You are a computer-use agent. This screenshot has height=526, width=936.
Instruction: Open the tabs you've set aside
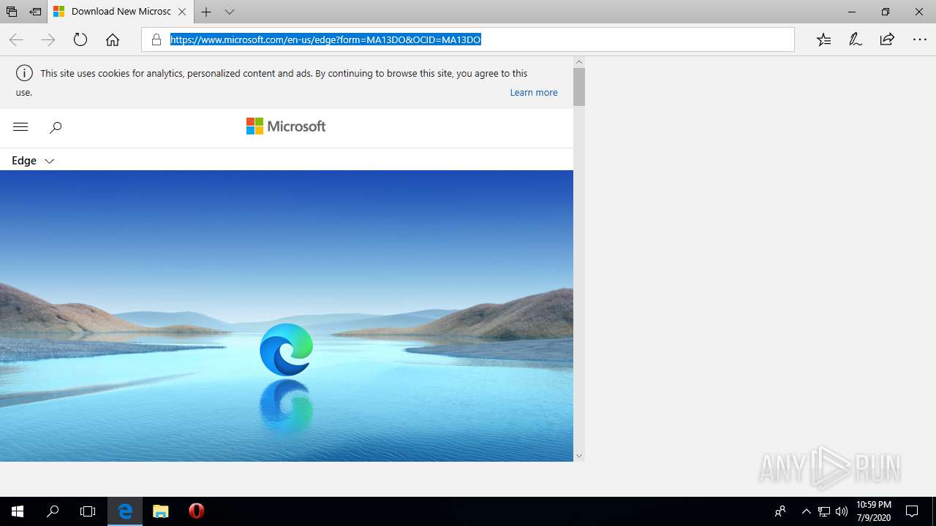click(12, 12)
